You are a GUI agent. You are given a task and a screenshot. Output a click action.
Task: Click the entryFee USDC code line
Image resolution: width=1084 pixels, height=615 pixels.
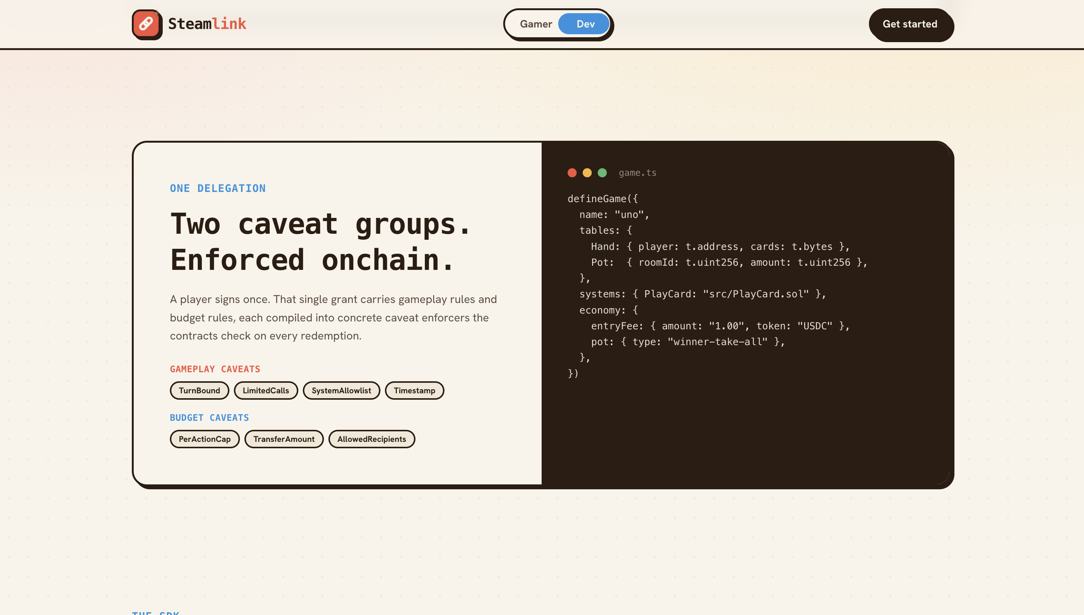click(x=721, y=326)
